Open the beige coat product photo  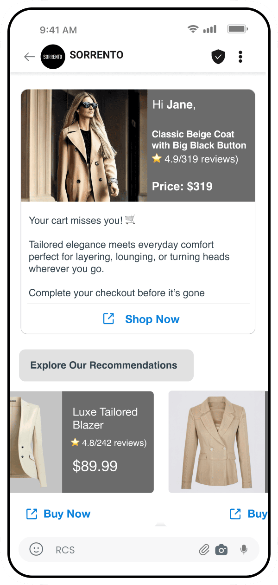coord(84,145)
